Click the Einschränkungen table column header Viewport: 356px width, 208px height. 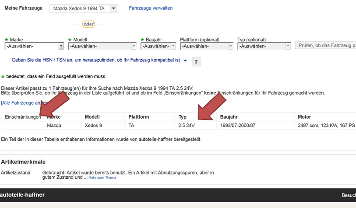click(23, 117)
